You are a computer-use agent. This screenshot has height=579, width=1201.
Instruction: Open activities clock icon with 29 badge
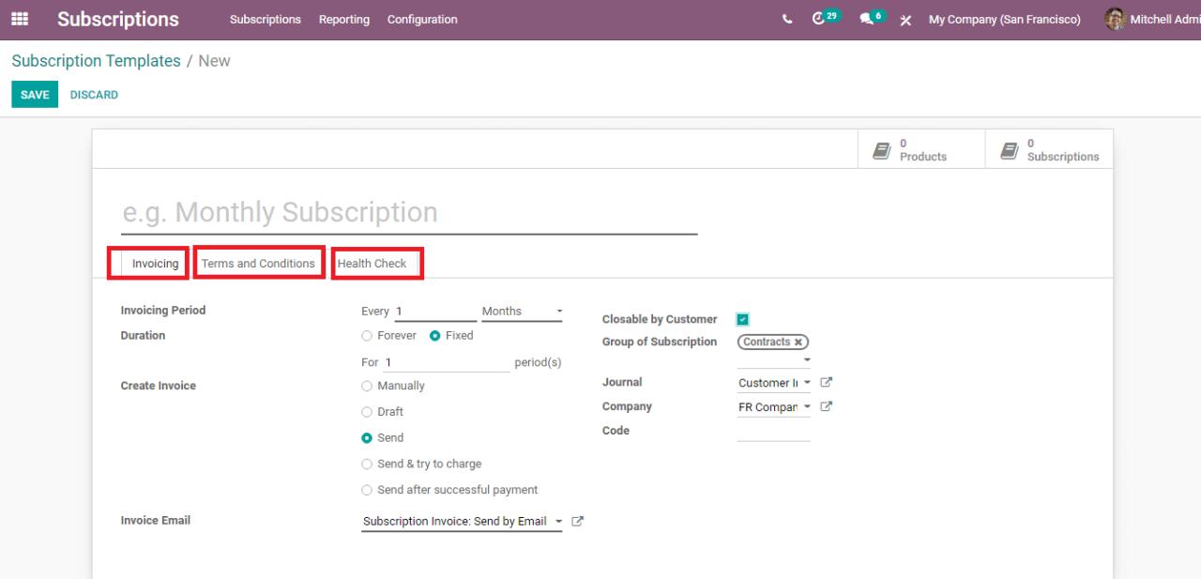pyautogui.click(x=818, y=19)
